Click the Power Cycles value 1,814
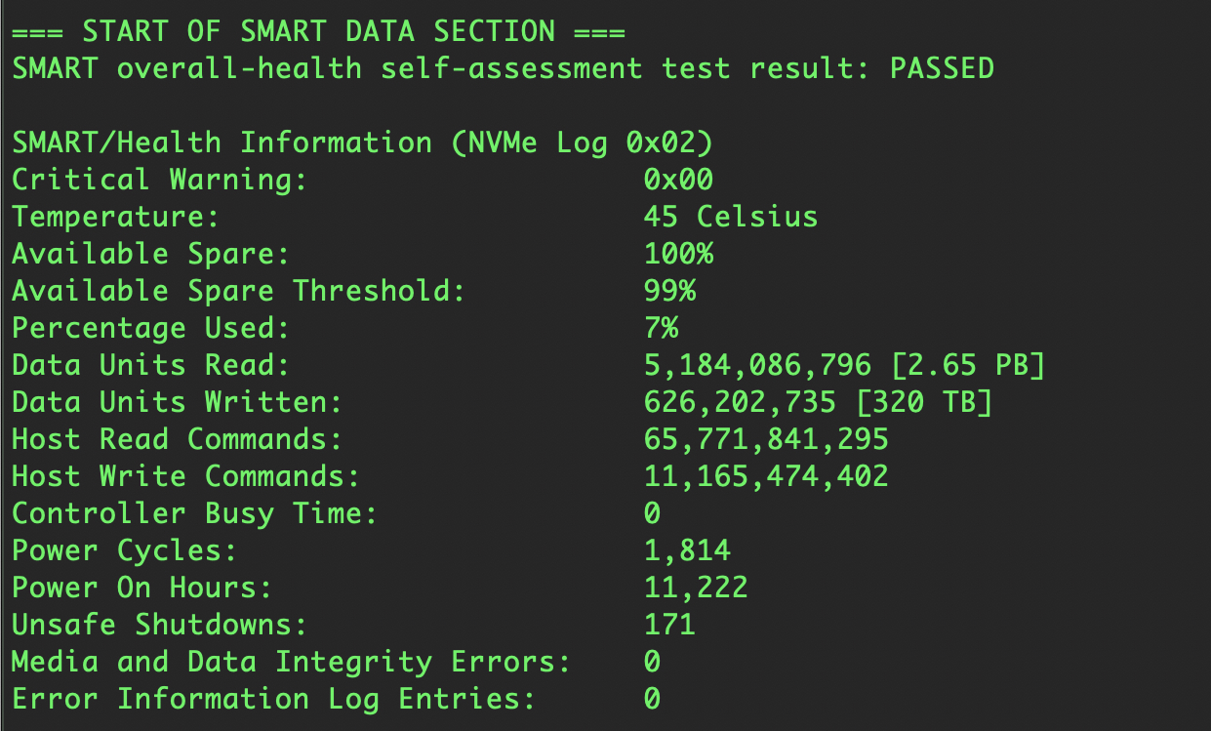 (x=687, y=550)
